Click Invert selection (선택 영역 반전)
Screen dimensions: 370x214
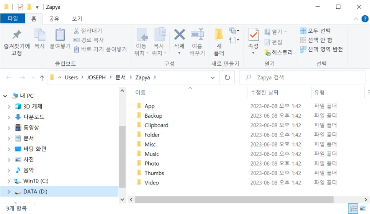(x=321, y=49)
